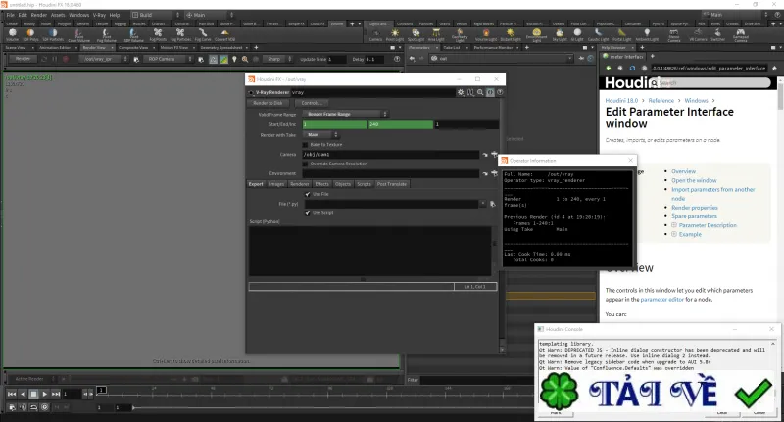Jump to first frame in playbar
784x422 pixels.
pos(12,394)
